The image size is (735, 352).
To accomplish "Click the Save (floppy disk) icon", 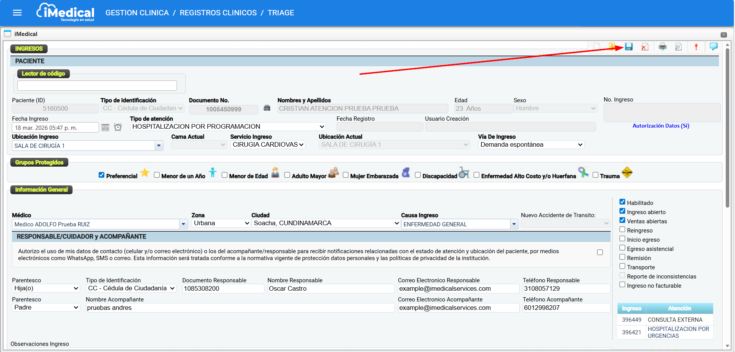I will click(x=629, y=47).
